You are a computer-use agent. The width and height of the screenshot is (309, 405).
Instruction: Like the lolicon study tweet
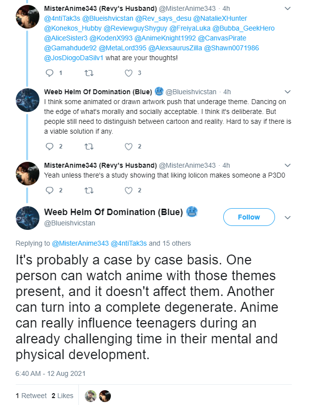pos(129,190)
